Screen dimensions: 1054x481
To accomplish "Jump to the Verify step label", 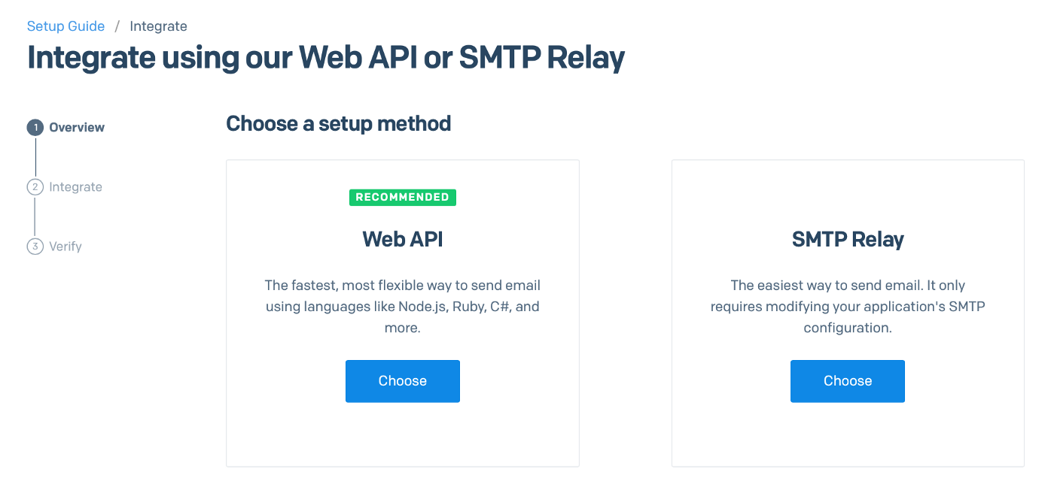I will point(65,247).
